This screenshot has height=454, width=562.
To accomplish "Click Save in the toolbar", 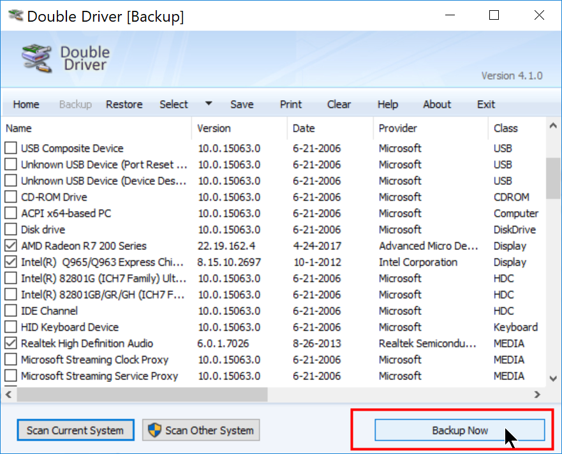I will pos(242,105).
